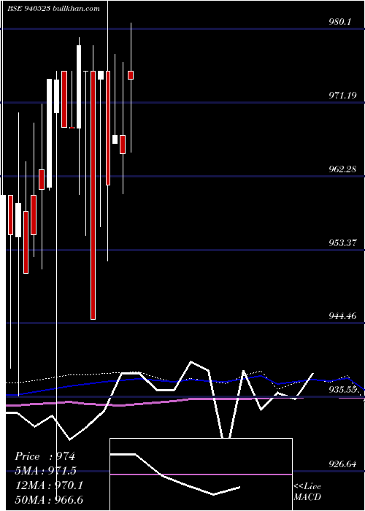Select the 926.64 price axis label

tap(342, 464)
